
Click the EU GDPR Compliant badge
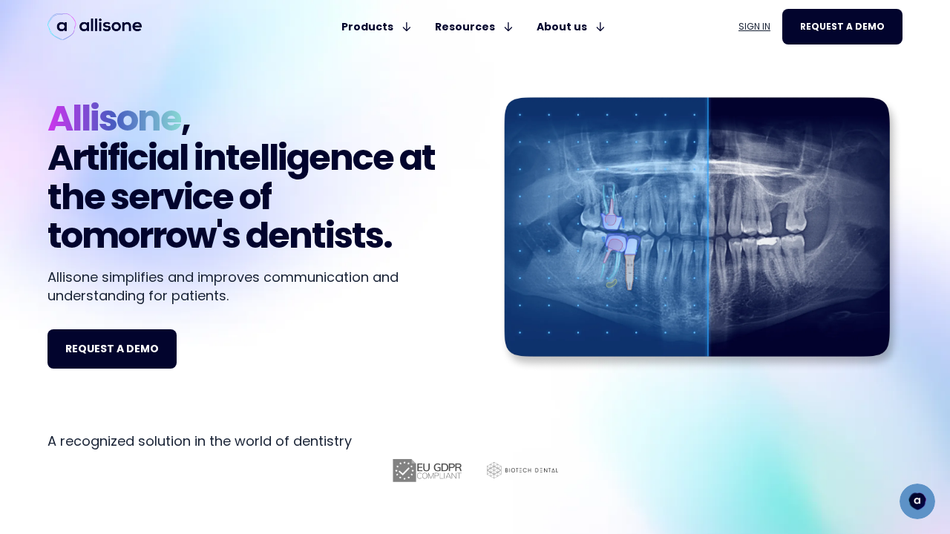[x=427, y=470]
